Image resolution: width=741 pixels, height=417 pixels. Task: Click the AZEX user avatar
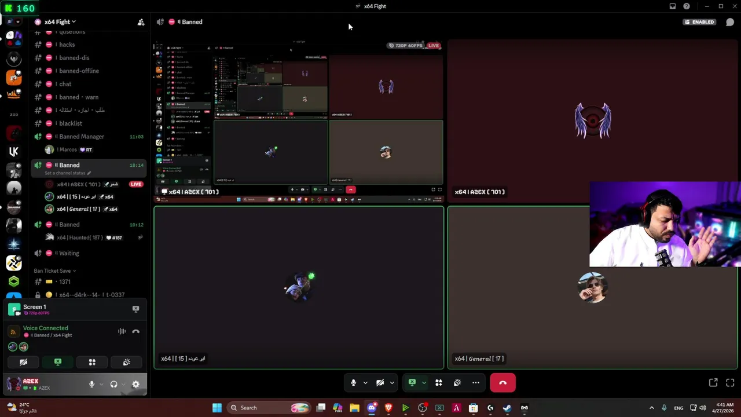pyautogui.click(x=14, y=383)
